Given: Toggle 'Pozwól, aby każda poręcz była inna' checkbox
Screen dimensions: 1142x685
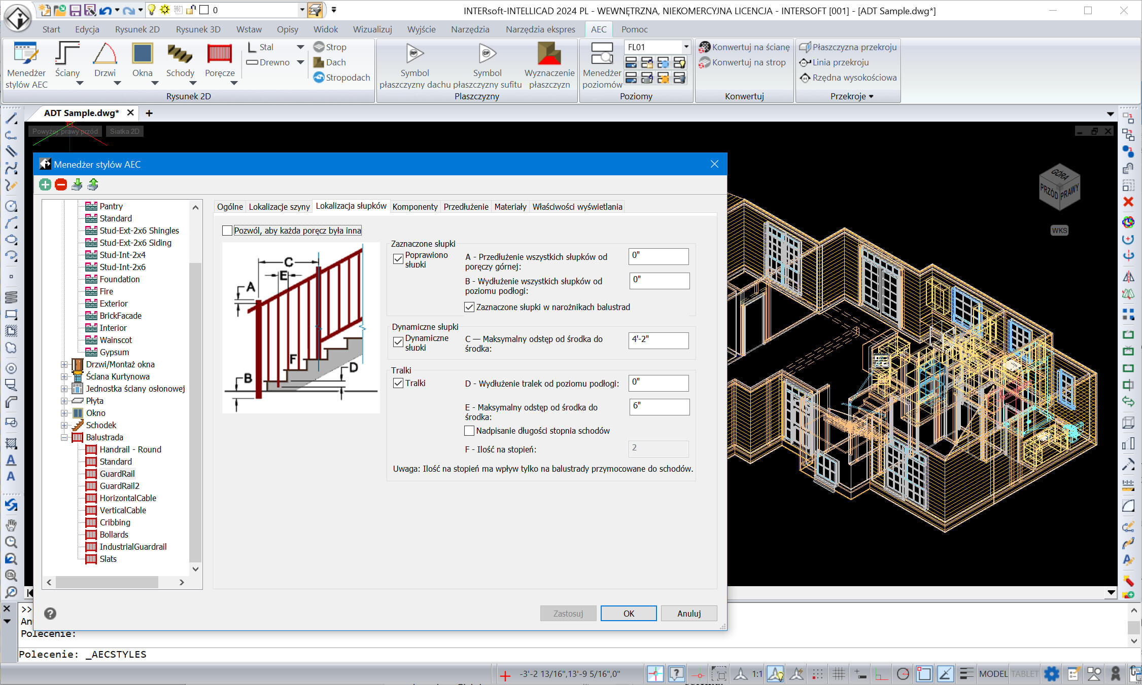Looking at the screenshot, I should coord(227,231).
